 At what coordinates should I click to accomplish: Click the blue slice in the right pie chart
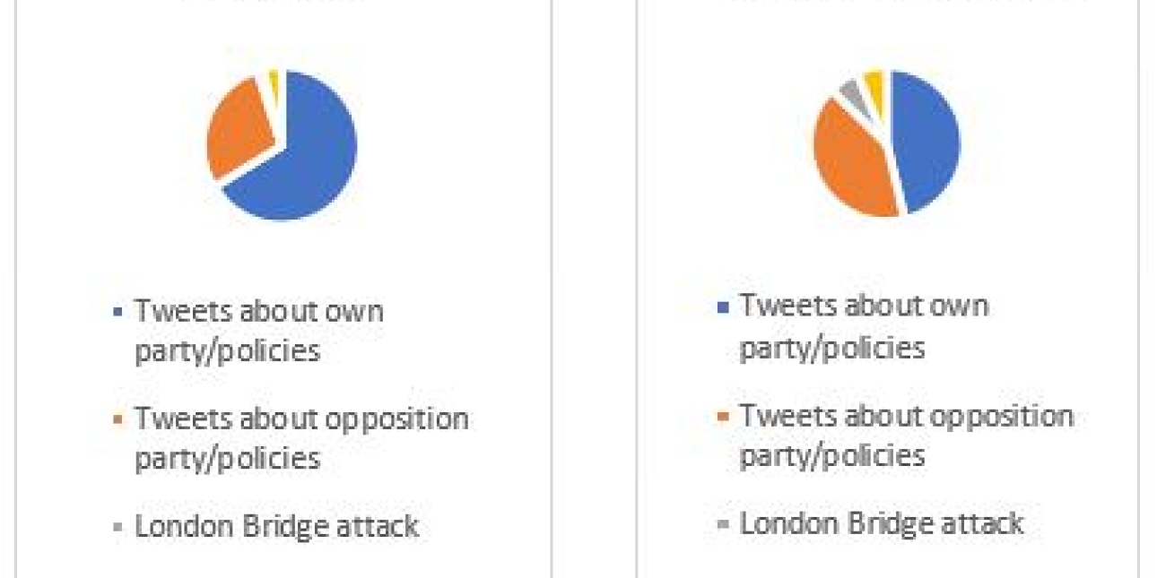[928, 143]
